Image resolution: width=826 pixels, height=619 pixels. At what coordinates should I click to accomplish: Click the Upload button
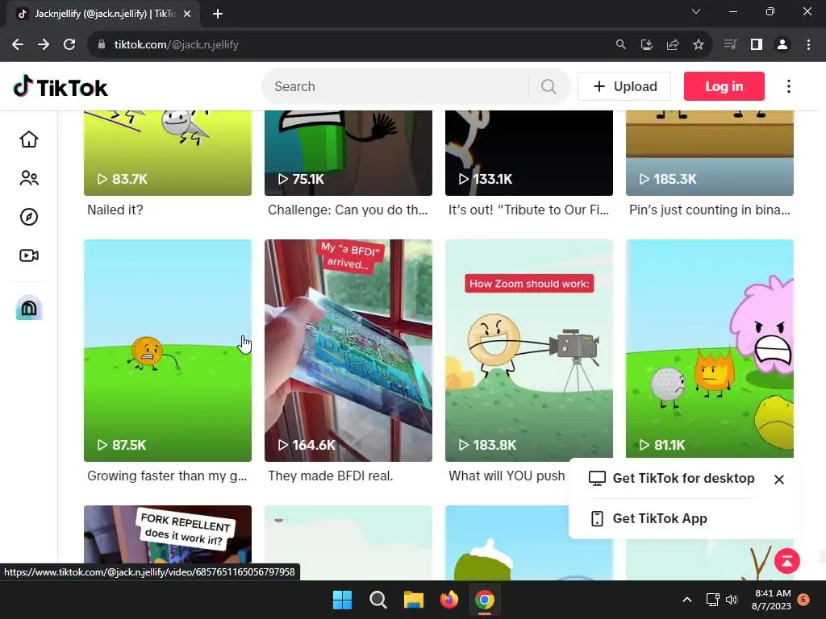[x=624, y=86]
